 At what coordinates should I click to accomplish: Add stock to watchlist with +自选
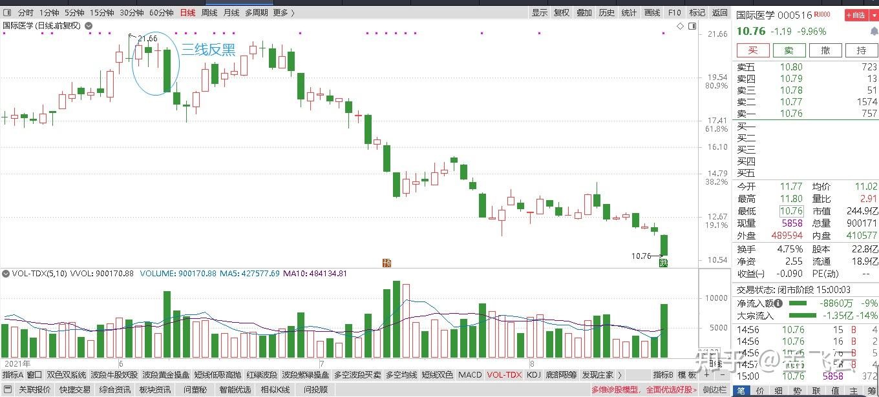tap(856, 14)
